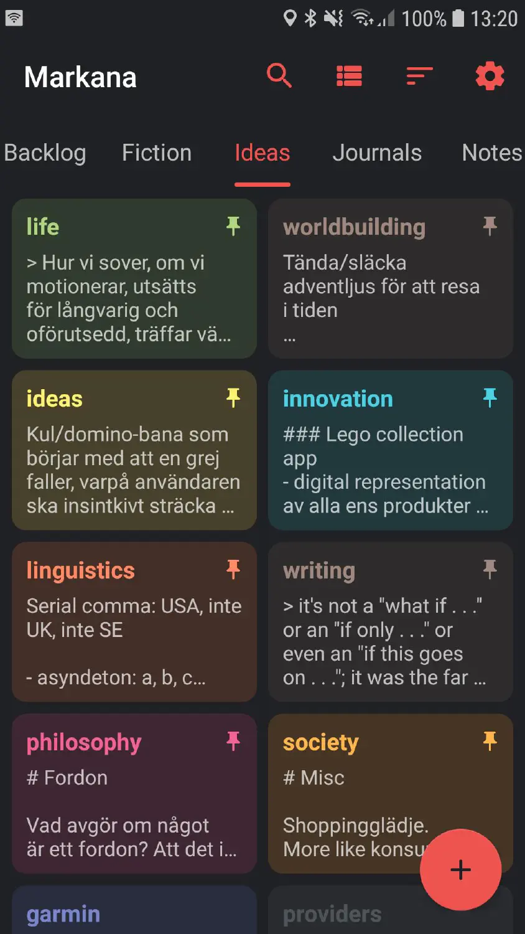This screenshot has width=525, height=934.
Task: Open the garmin note card
Action: point(134,910)
